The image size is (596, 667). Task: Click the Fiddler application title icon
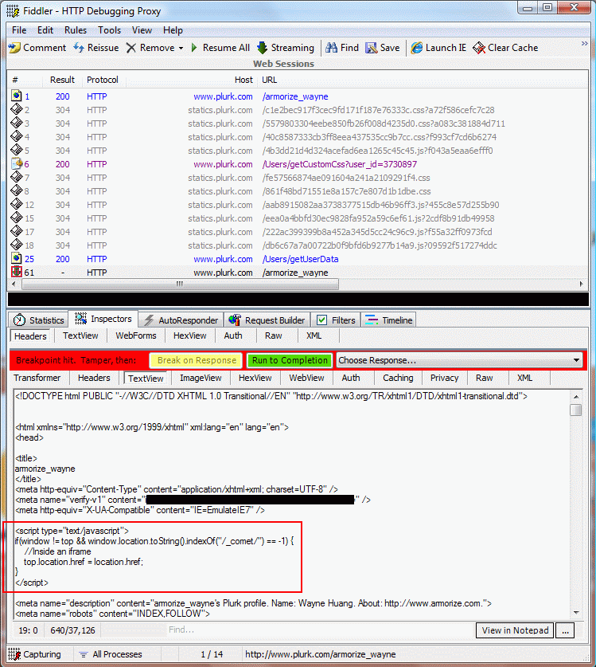pos(13,10)
